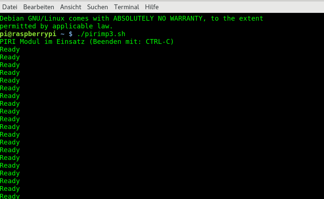Open the Hilfe menu
Screen dimensions: 324x199
coord(152,7)
